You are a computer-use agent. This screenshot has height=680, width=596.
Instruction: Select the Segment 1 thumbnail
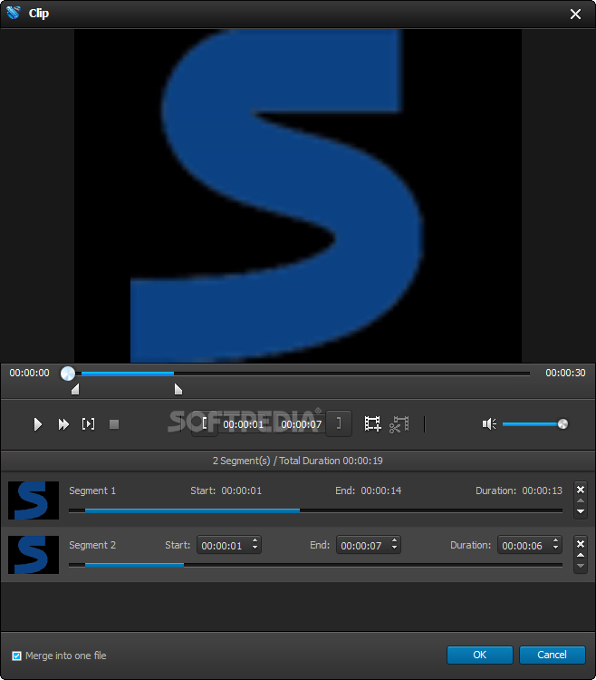(34, 500)
